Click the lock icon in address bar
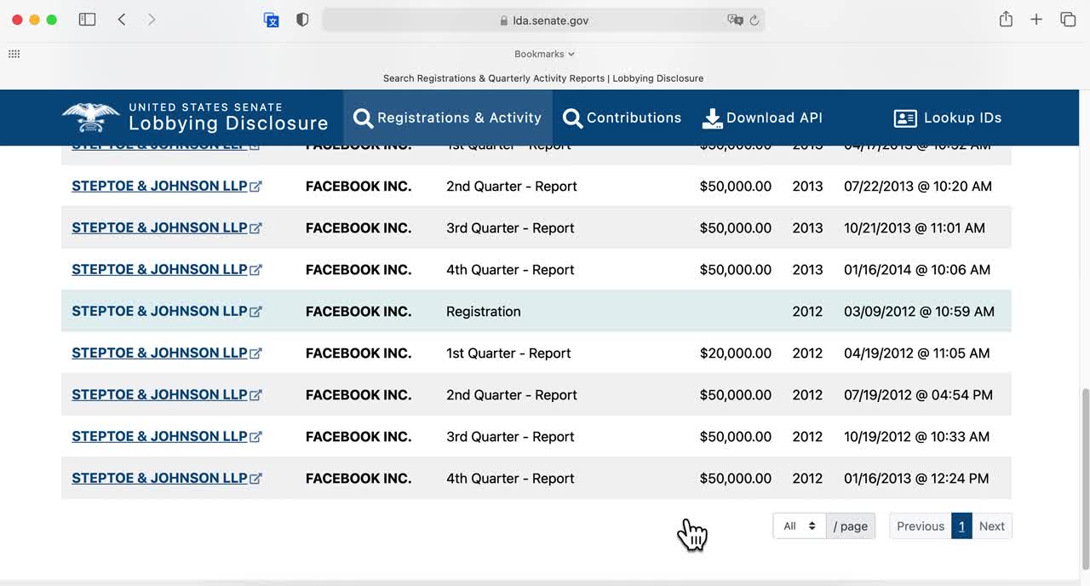 tap(504, 20)
